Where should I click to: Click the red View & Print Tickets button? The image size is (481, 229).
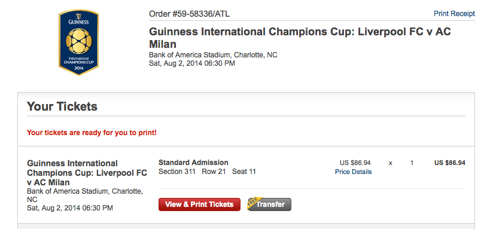point(199,204)
